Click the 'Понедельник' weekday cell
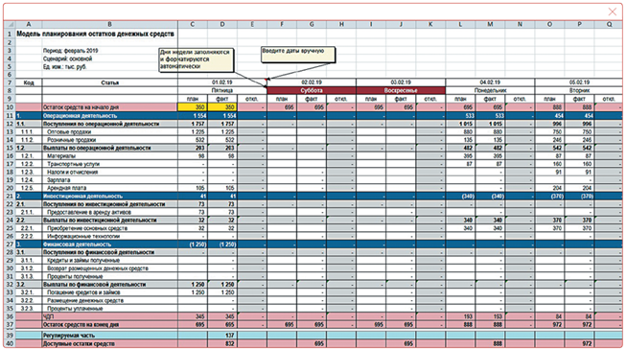Viewport: 626px width, 349px height. point(490,91)
